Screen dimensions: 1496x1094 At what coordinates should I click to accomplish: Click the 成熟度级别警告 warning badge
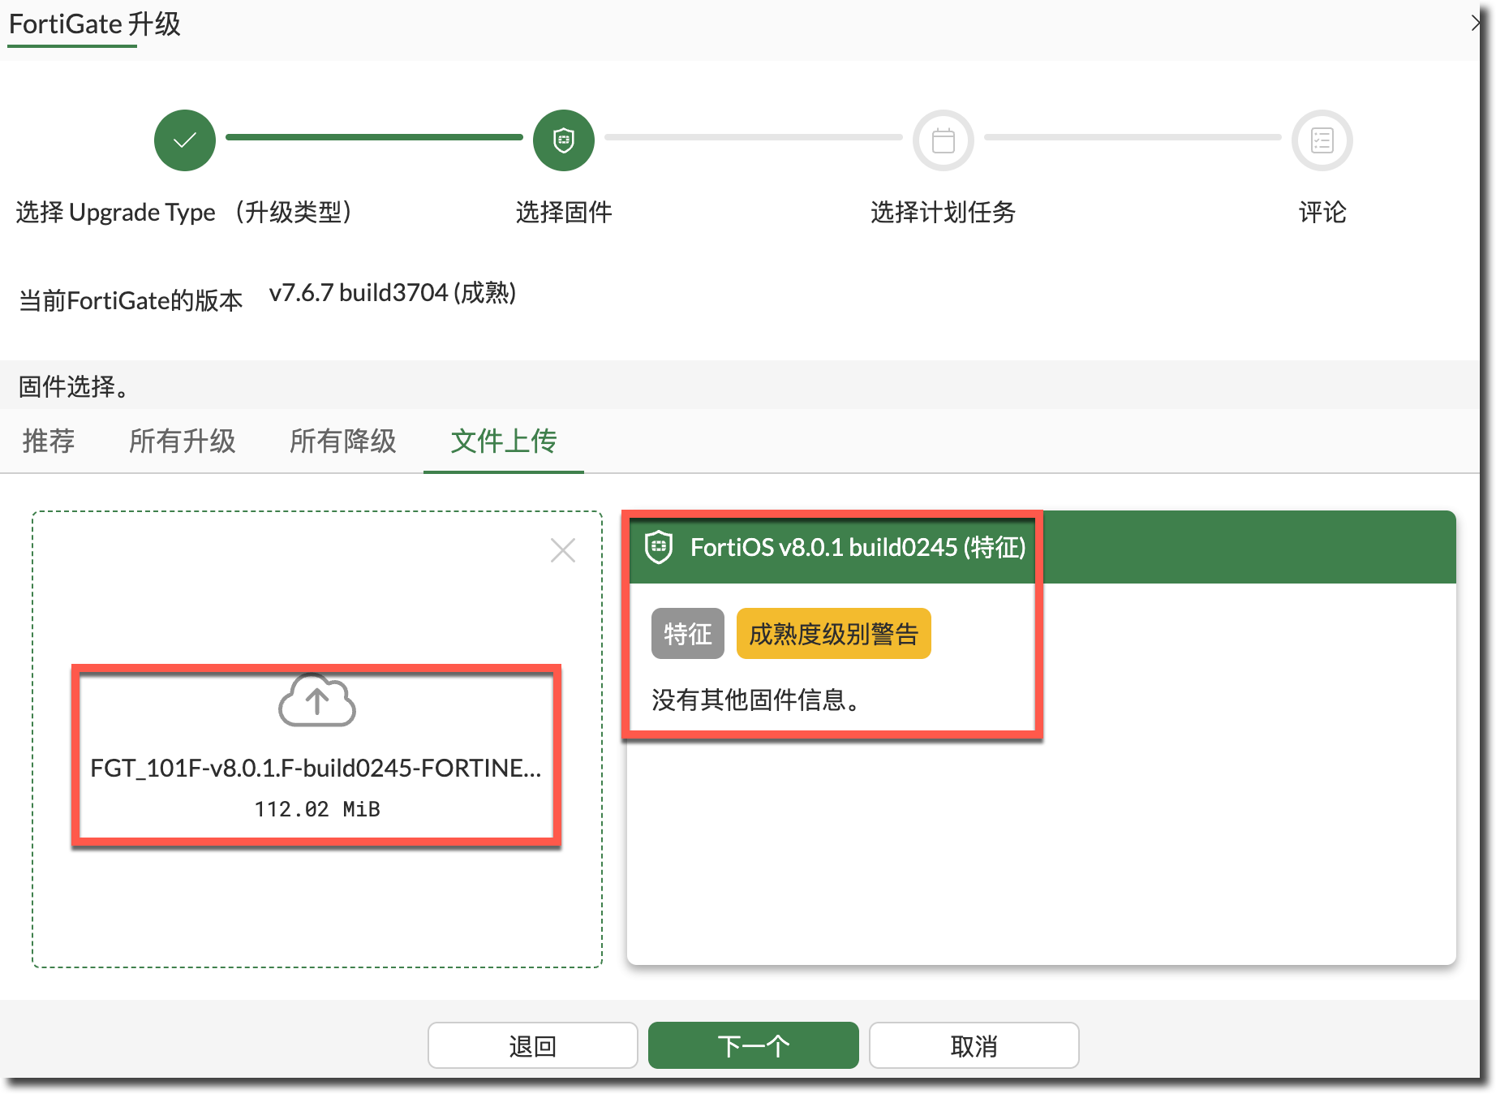[834, 633]
